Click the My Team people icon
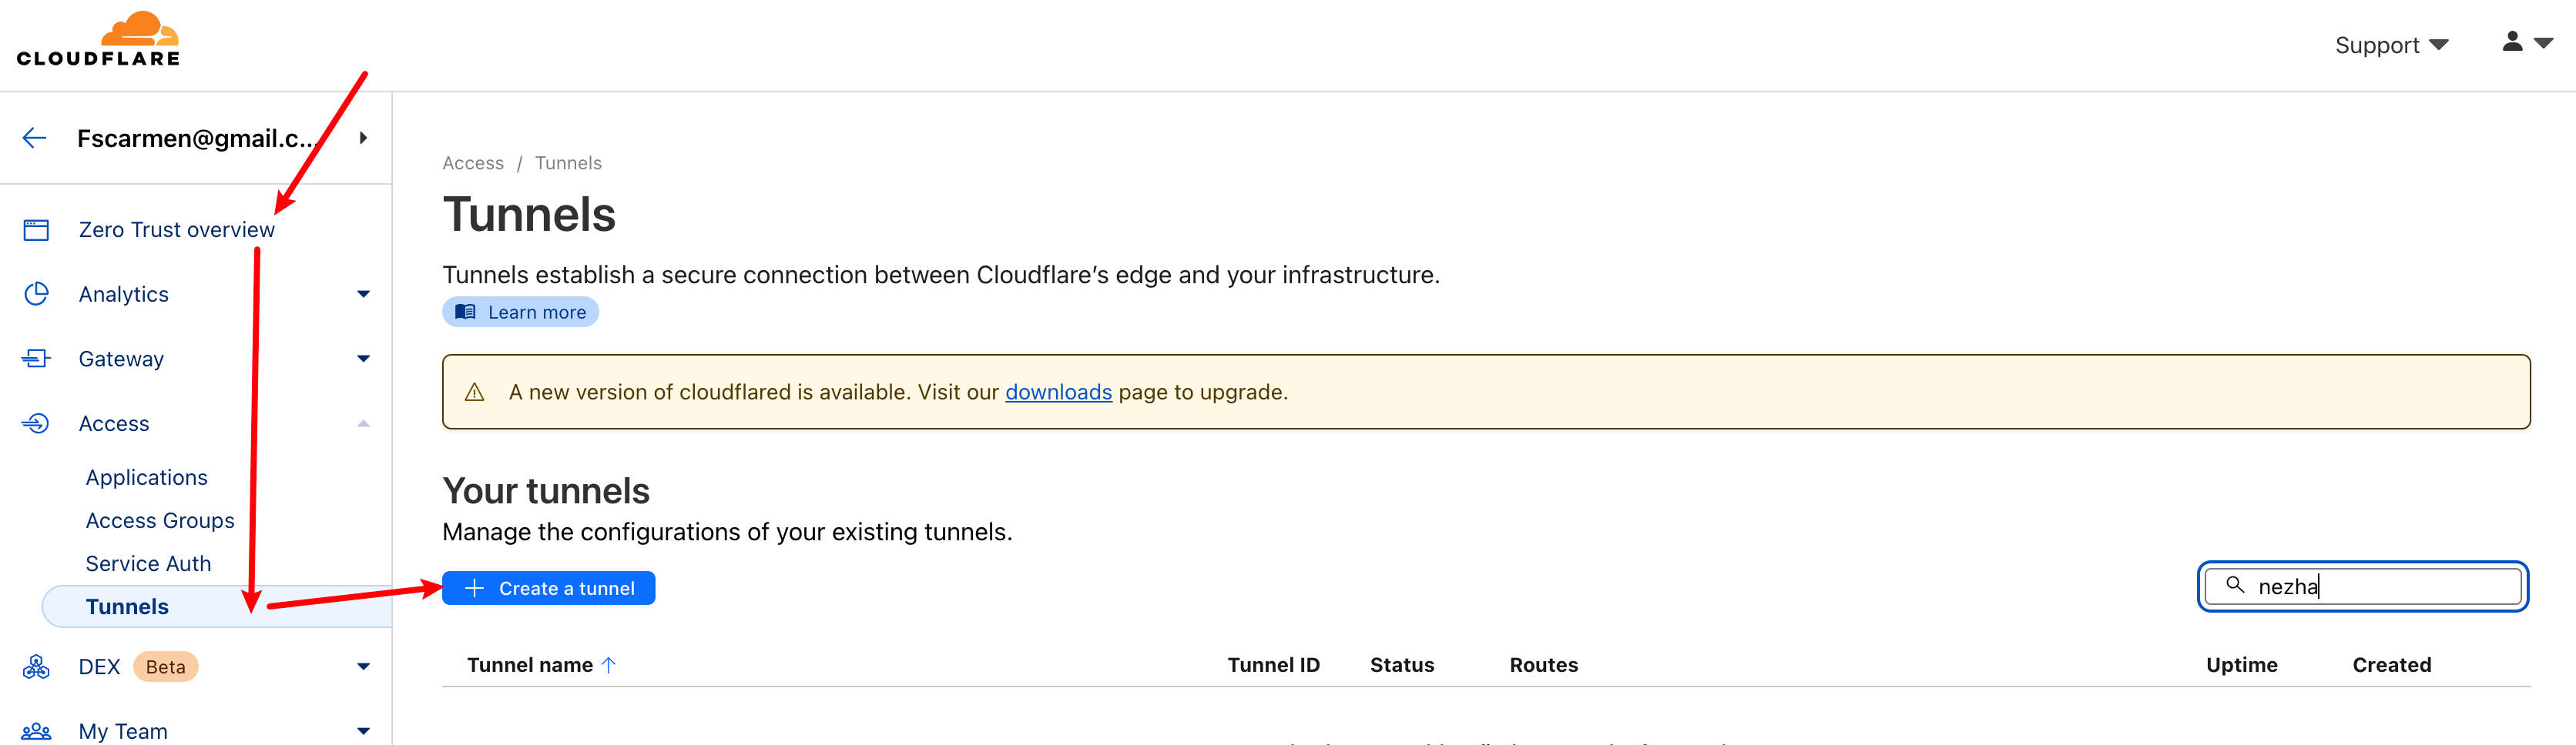 pyautogui.click(x=36, y=731)
